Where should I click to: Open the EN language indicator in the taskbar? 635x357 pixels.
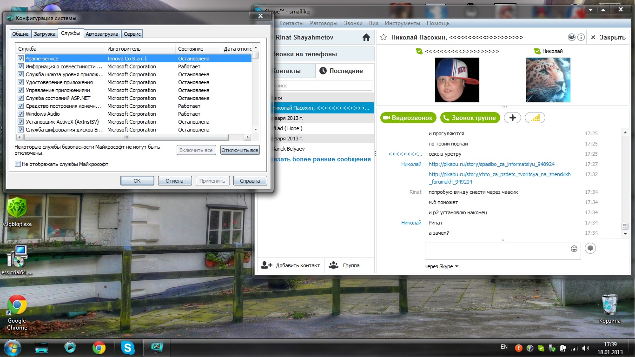point(504,347)
